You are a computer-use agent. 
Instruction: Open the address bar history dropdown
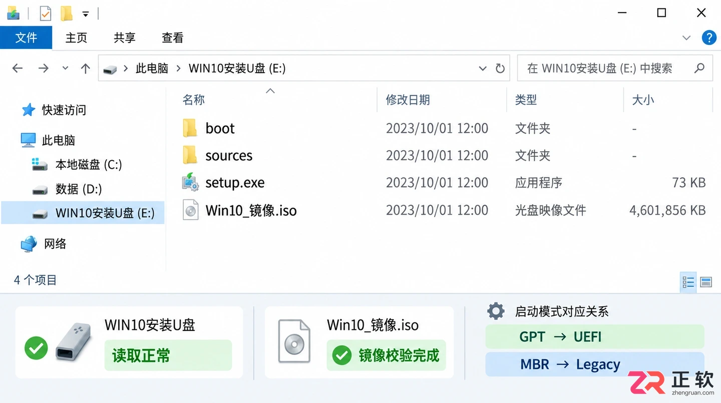click(x=483, y=68)
